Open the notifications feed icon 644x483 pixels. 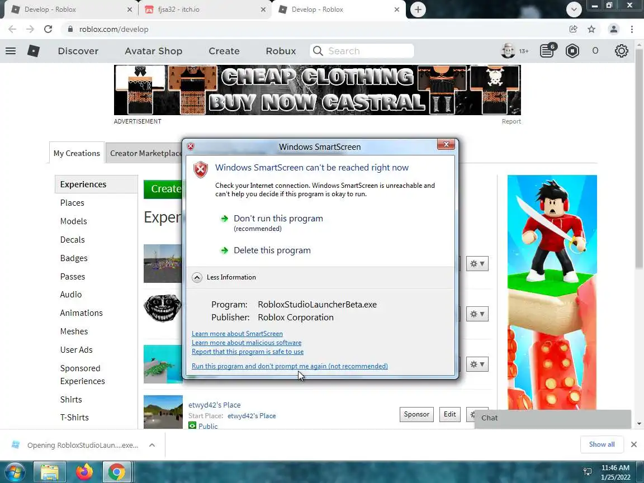pos(547,50)
